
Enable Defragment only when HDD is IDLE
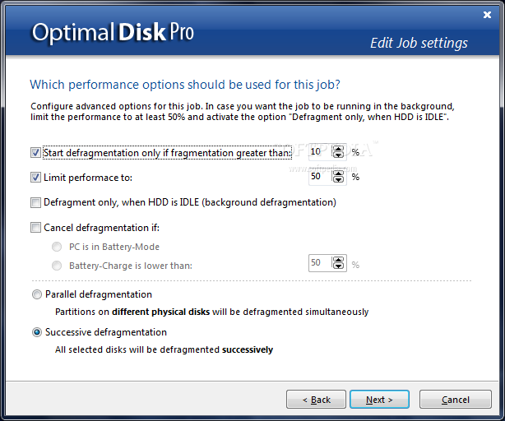tap(35, 202)
